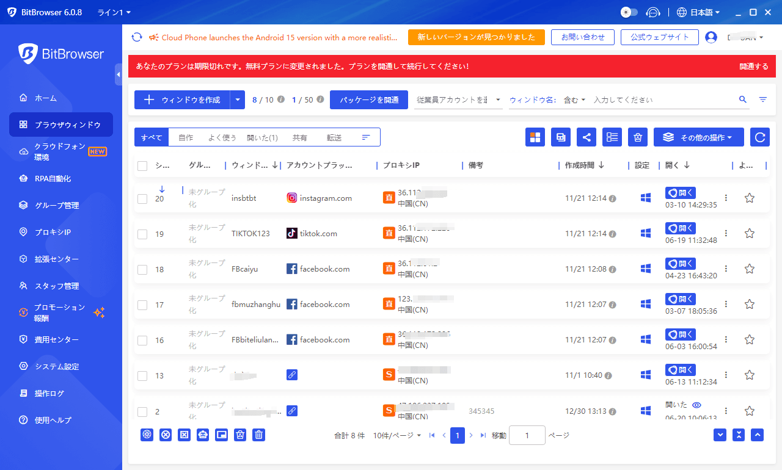Click first bottom toolbar icon with circular symbol
782x470 pixels.
click(x=147, y=435)
